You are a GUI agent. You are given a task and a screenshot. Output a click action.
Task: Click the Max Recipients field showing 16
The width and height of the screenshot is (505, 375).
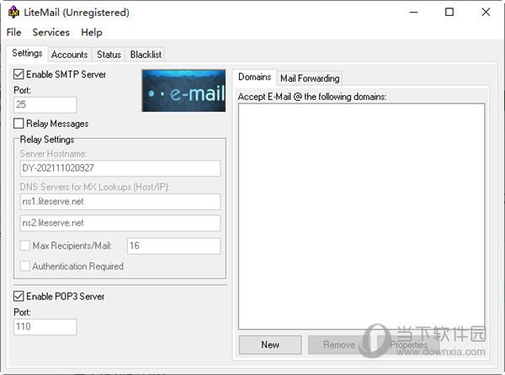tap(174, 246)
